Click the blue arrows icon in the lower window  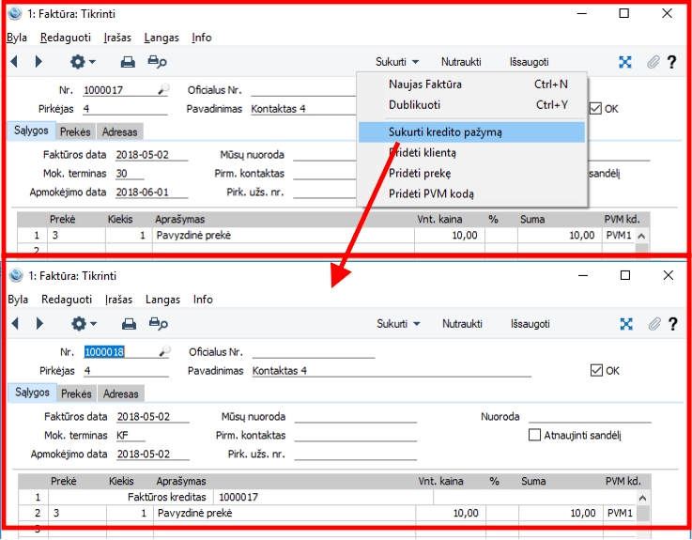click(x=625, y=323)
